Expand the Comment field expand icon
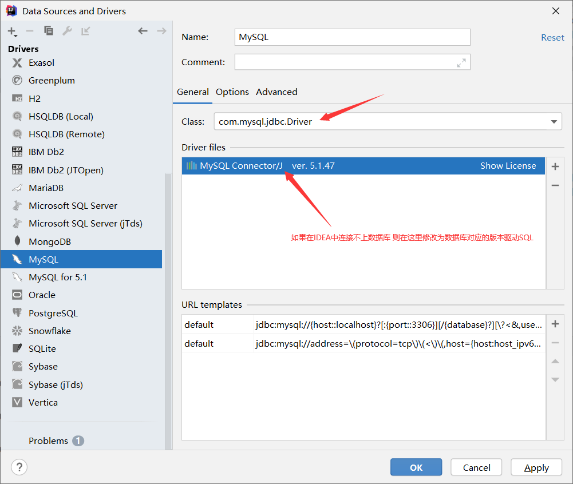Image resolution: width=573 pixels, height=484 pixels. [x=461, y=63]
